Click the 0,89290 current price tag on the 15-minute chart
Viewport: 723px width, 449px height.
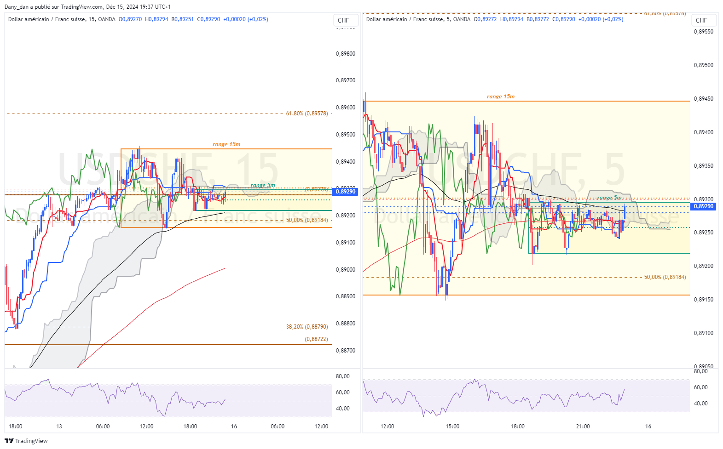[346, 192]
